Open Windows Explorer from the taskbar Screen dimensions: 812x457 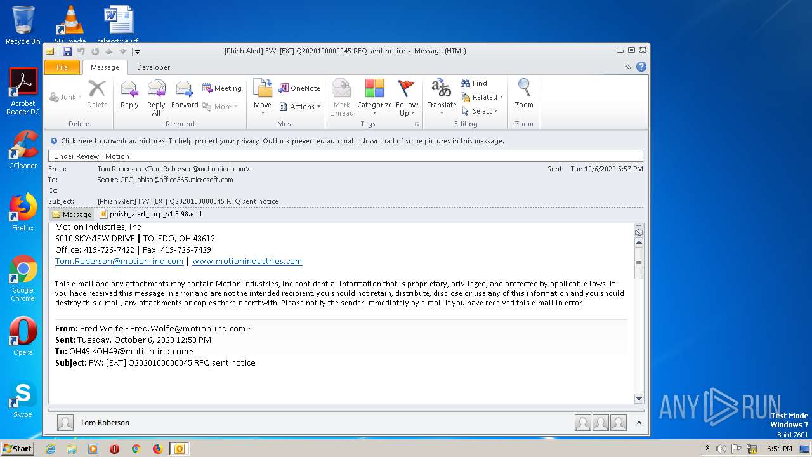tap(72, 449)
